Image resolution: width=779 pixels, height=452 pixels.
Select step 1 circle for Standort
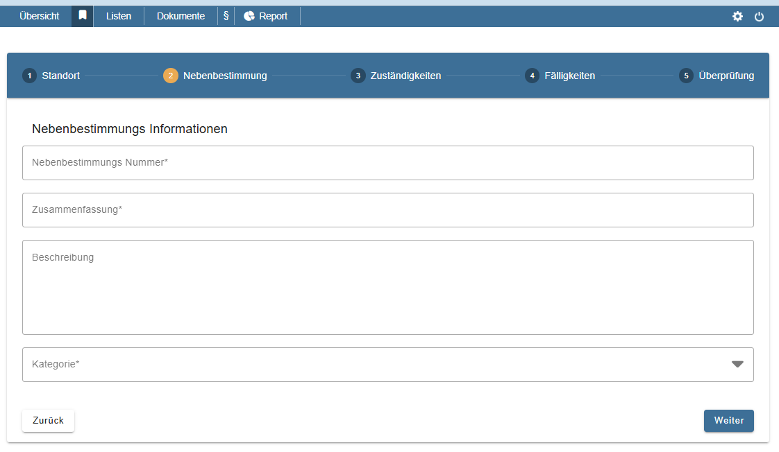29,76
